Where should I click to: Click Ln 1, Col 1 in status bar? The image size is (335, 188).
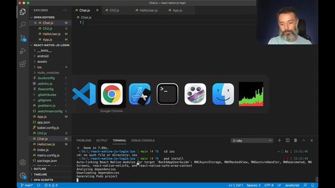tap(236, 185)
